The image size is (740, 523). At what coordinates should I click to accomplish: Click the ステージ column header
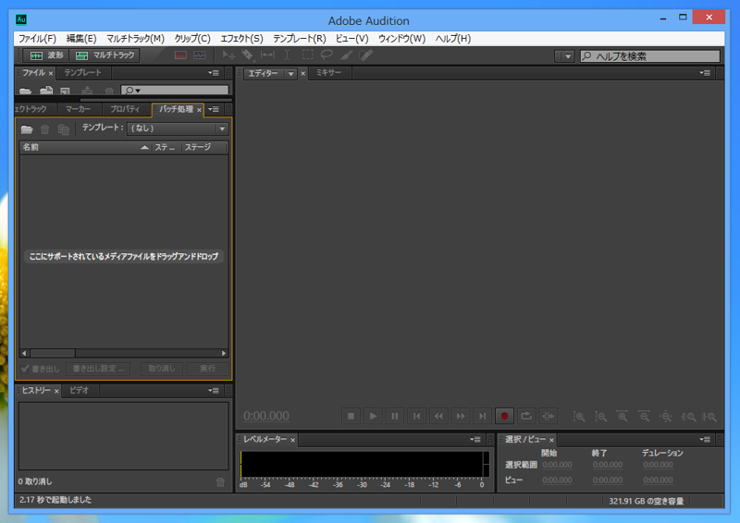pos(204,148)
